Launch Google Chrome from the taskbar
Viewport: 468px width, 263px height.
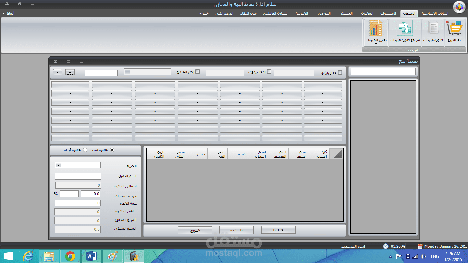pos(70,256)
